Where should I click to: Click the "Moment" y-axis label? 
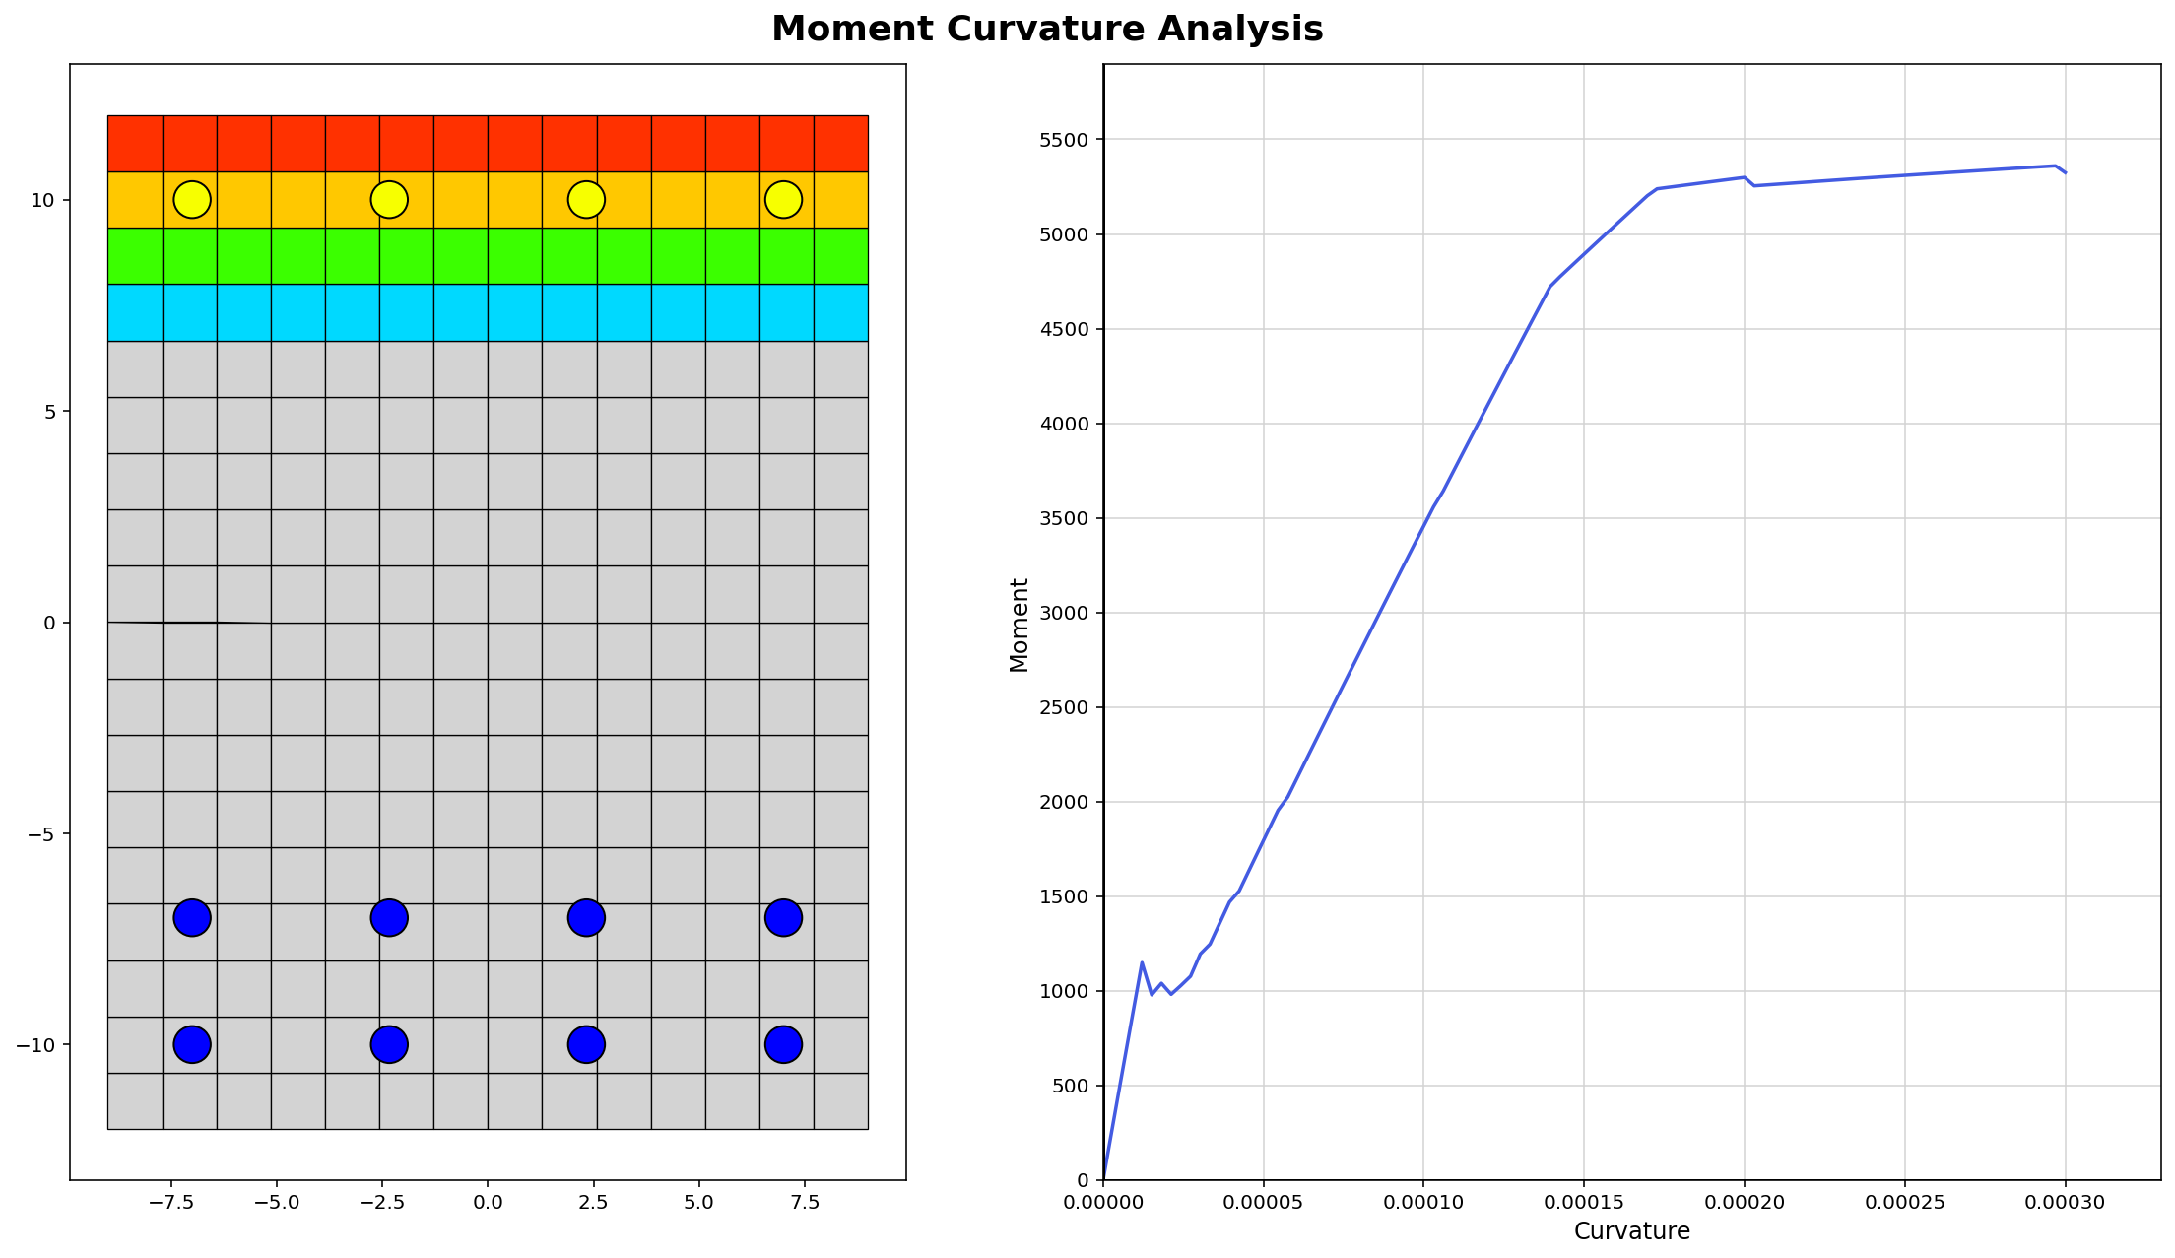tap(1019, 625)
